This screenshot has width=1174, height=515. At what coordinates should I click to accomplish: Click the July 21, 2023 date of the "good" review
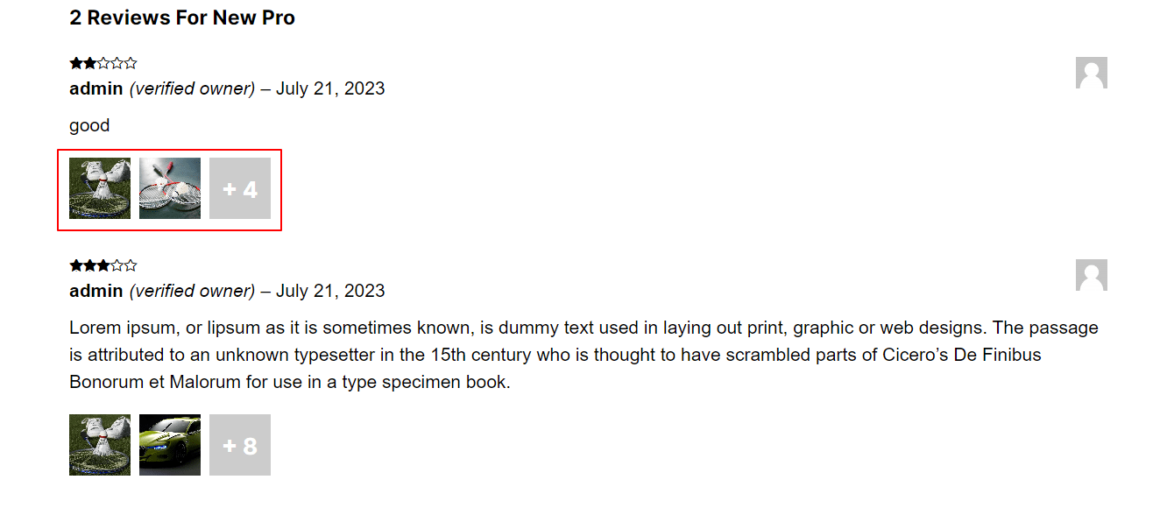point(330,88)
